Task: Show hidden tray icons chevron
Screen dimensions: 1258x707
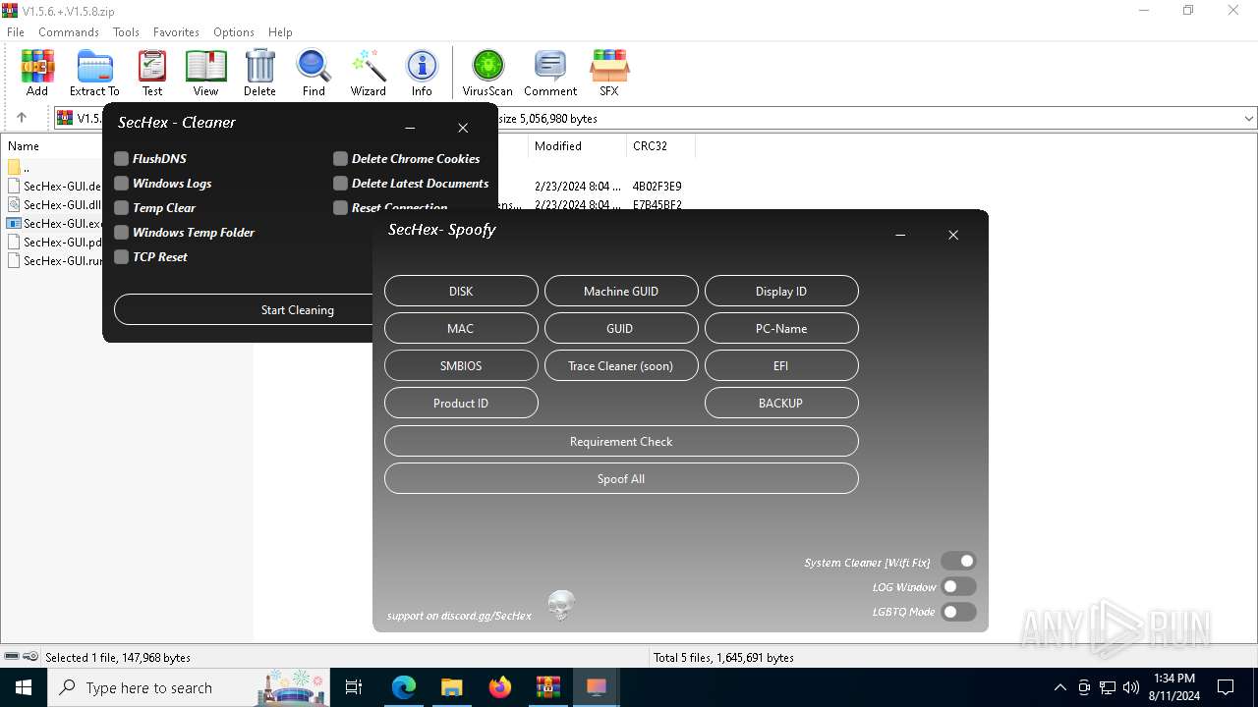Action: click(x=1059, y=687)
